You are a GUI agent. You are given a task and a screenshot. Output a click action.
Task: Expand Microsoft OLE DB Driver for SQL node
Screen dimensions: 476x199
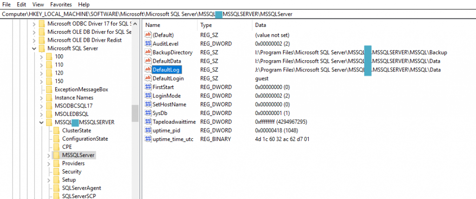[34, 32]
